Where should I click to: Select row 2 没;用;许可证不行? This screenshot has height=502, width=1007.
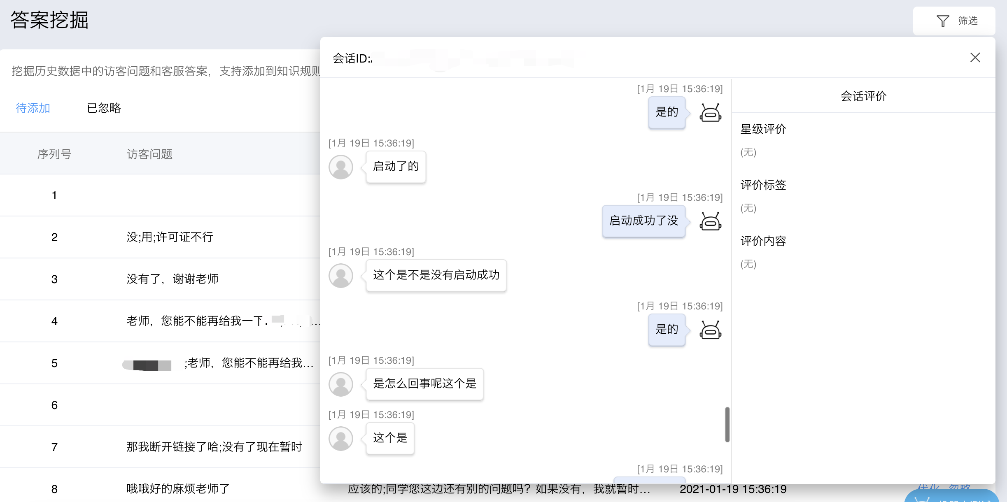pyautogui.click(x=170, y=237)
